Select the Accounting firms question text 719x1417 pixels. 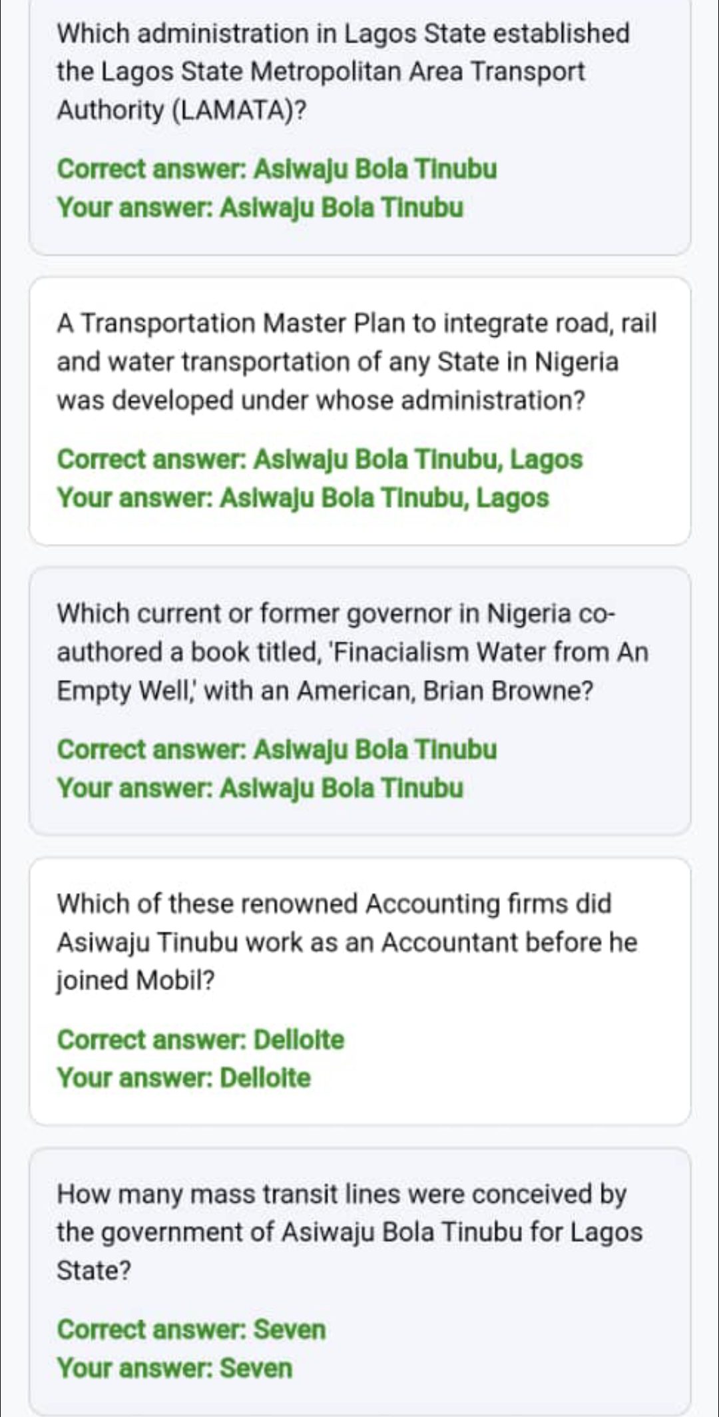(347, 942)
